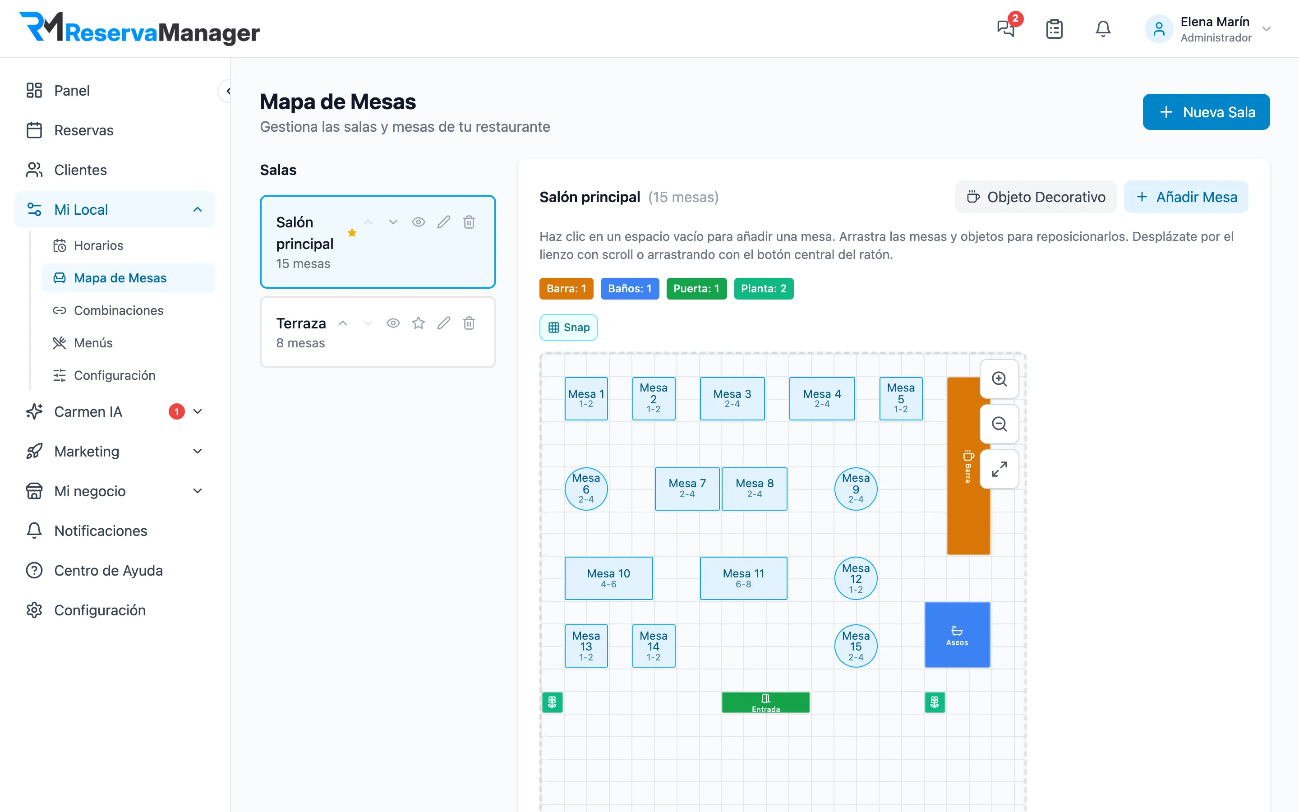Image resolution: width=1299 pixels, height=812 pixels.
Task: Delete the Terraza room
Action: [x=469, y=323]
